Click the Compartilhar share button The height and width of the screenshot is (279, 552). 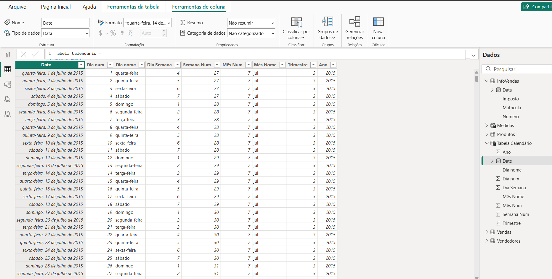pyautogui.click(x=537, y=7)
